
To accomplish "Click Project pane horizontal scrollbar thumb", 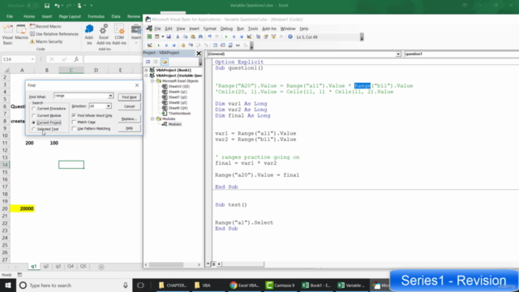I will (x=166, y=264).
